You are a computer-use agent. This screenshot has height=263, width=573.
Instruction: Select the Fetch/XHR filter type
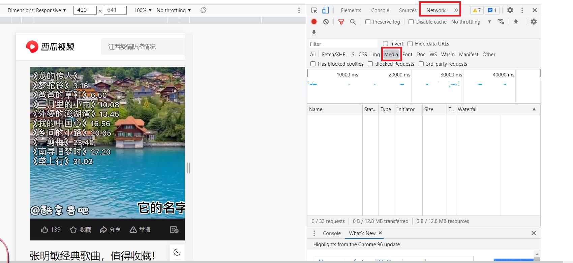[333, 55]
